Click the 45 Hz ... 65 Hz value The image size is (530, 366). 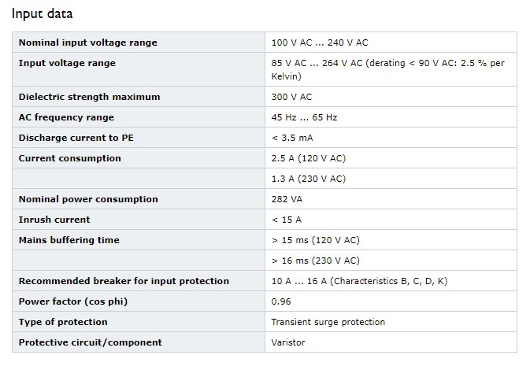[x=304, y=117]
